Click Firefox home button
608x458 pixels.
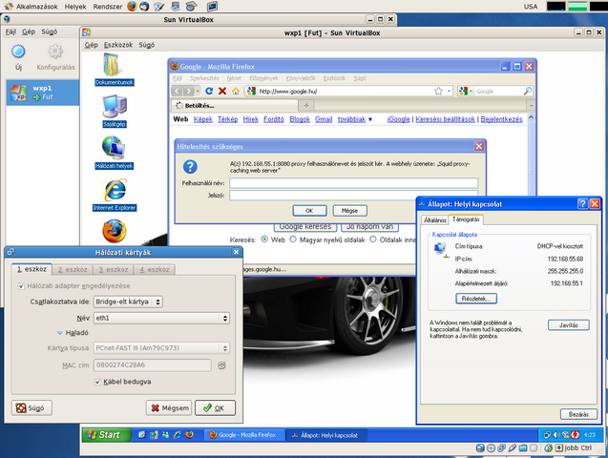pos(235,91)
